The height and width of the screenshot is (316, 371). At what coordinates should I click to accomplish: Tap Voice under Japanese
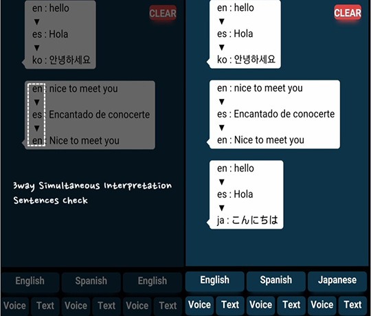click(x=322, y=305)
